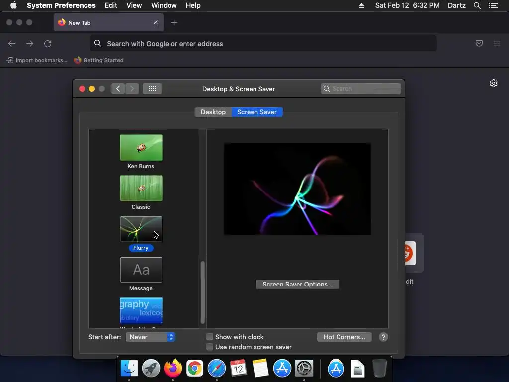Reload the Firefox page
Viewport: 509px width, 382px height.
[x=48, y=44]
